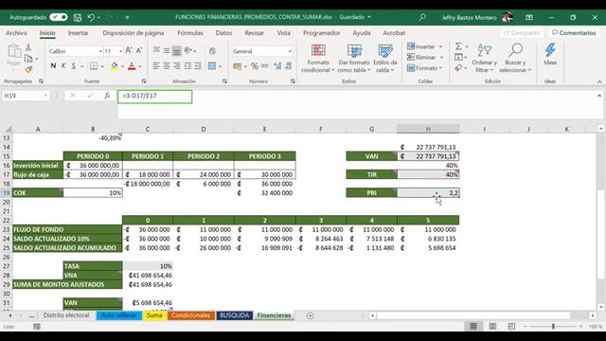This screenshot has height=341, width=606.
Task: Open the Disposición de página tab
Action: tap(133, 33)
